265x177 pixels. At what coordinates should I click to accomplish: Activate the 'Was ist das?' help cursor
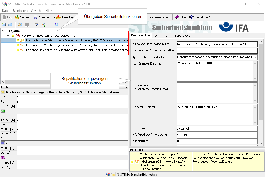[x=191, y=17]
